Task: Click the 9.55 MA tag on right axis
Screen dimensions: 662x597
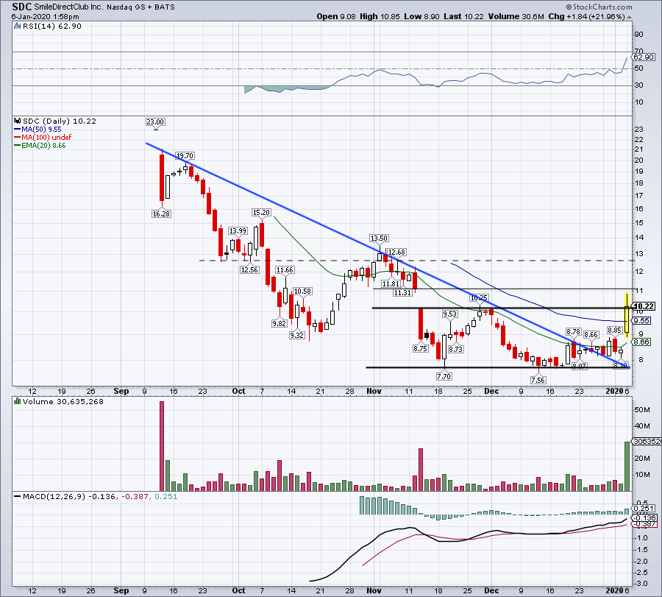Action: pos(641,321)
